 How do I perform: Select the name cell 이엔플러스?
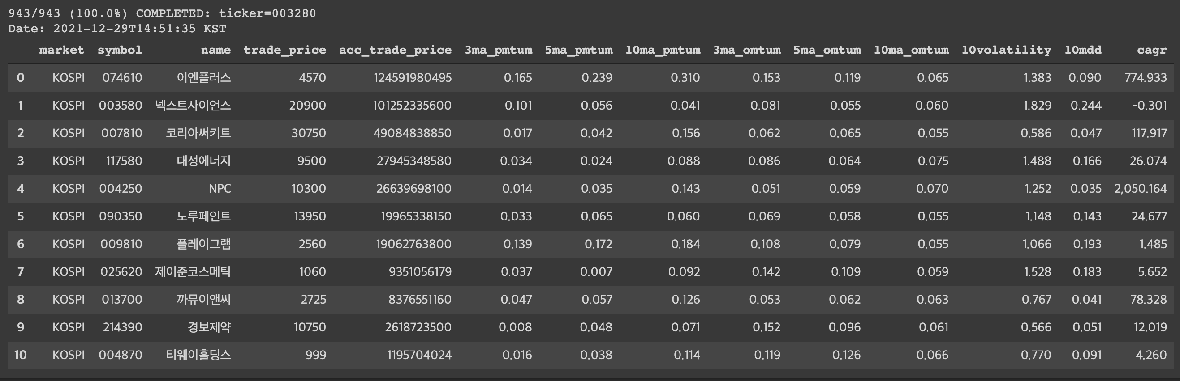(x=204, y=78)
